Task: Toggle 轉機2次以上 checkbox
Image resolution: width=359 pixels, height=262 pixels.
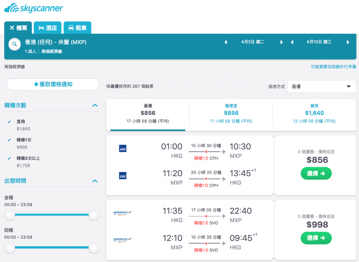Action: coord(9,158)
